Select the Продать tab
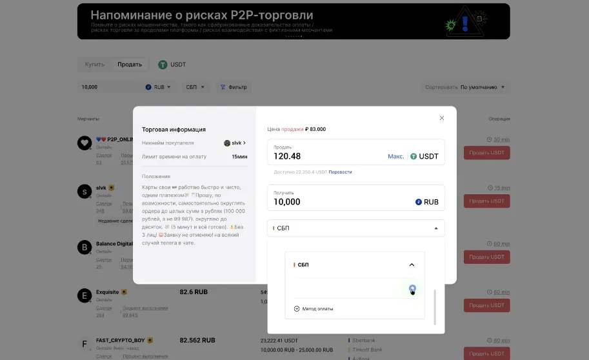Viewport: 589px width, 360px height. pos(130,65)
